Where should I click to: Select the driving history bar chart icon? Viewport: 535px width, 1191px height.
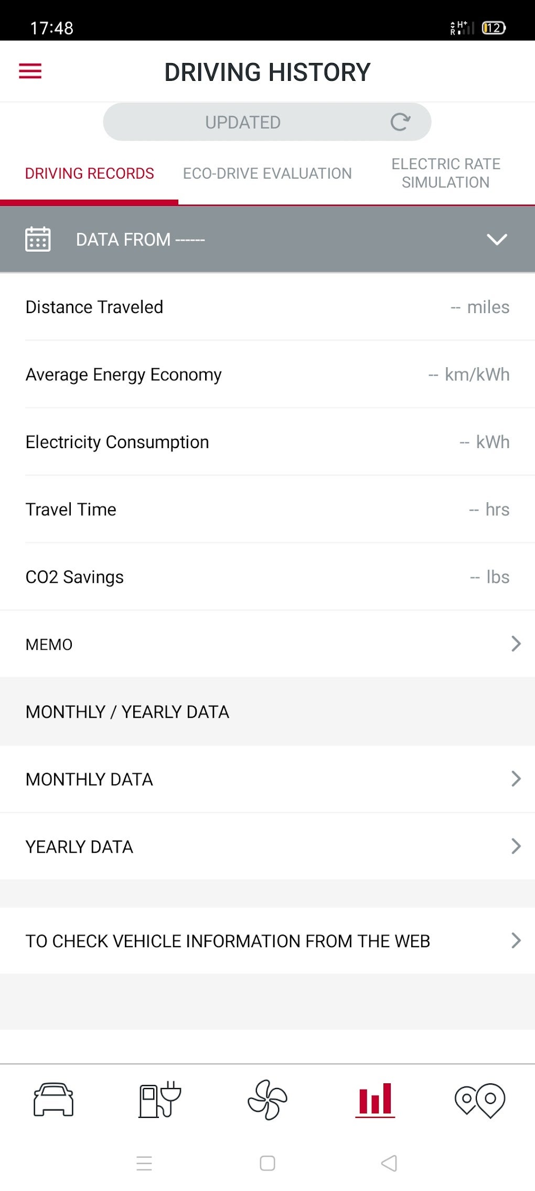(x=374, y=1099)
